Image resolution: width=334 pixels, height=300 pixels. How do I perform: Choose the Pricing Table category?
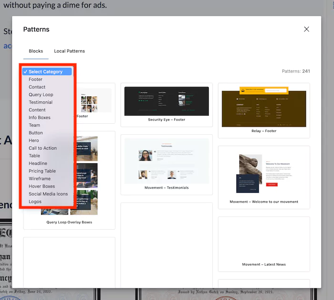tap(42, 171)
